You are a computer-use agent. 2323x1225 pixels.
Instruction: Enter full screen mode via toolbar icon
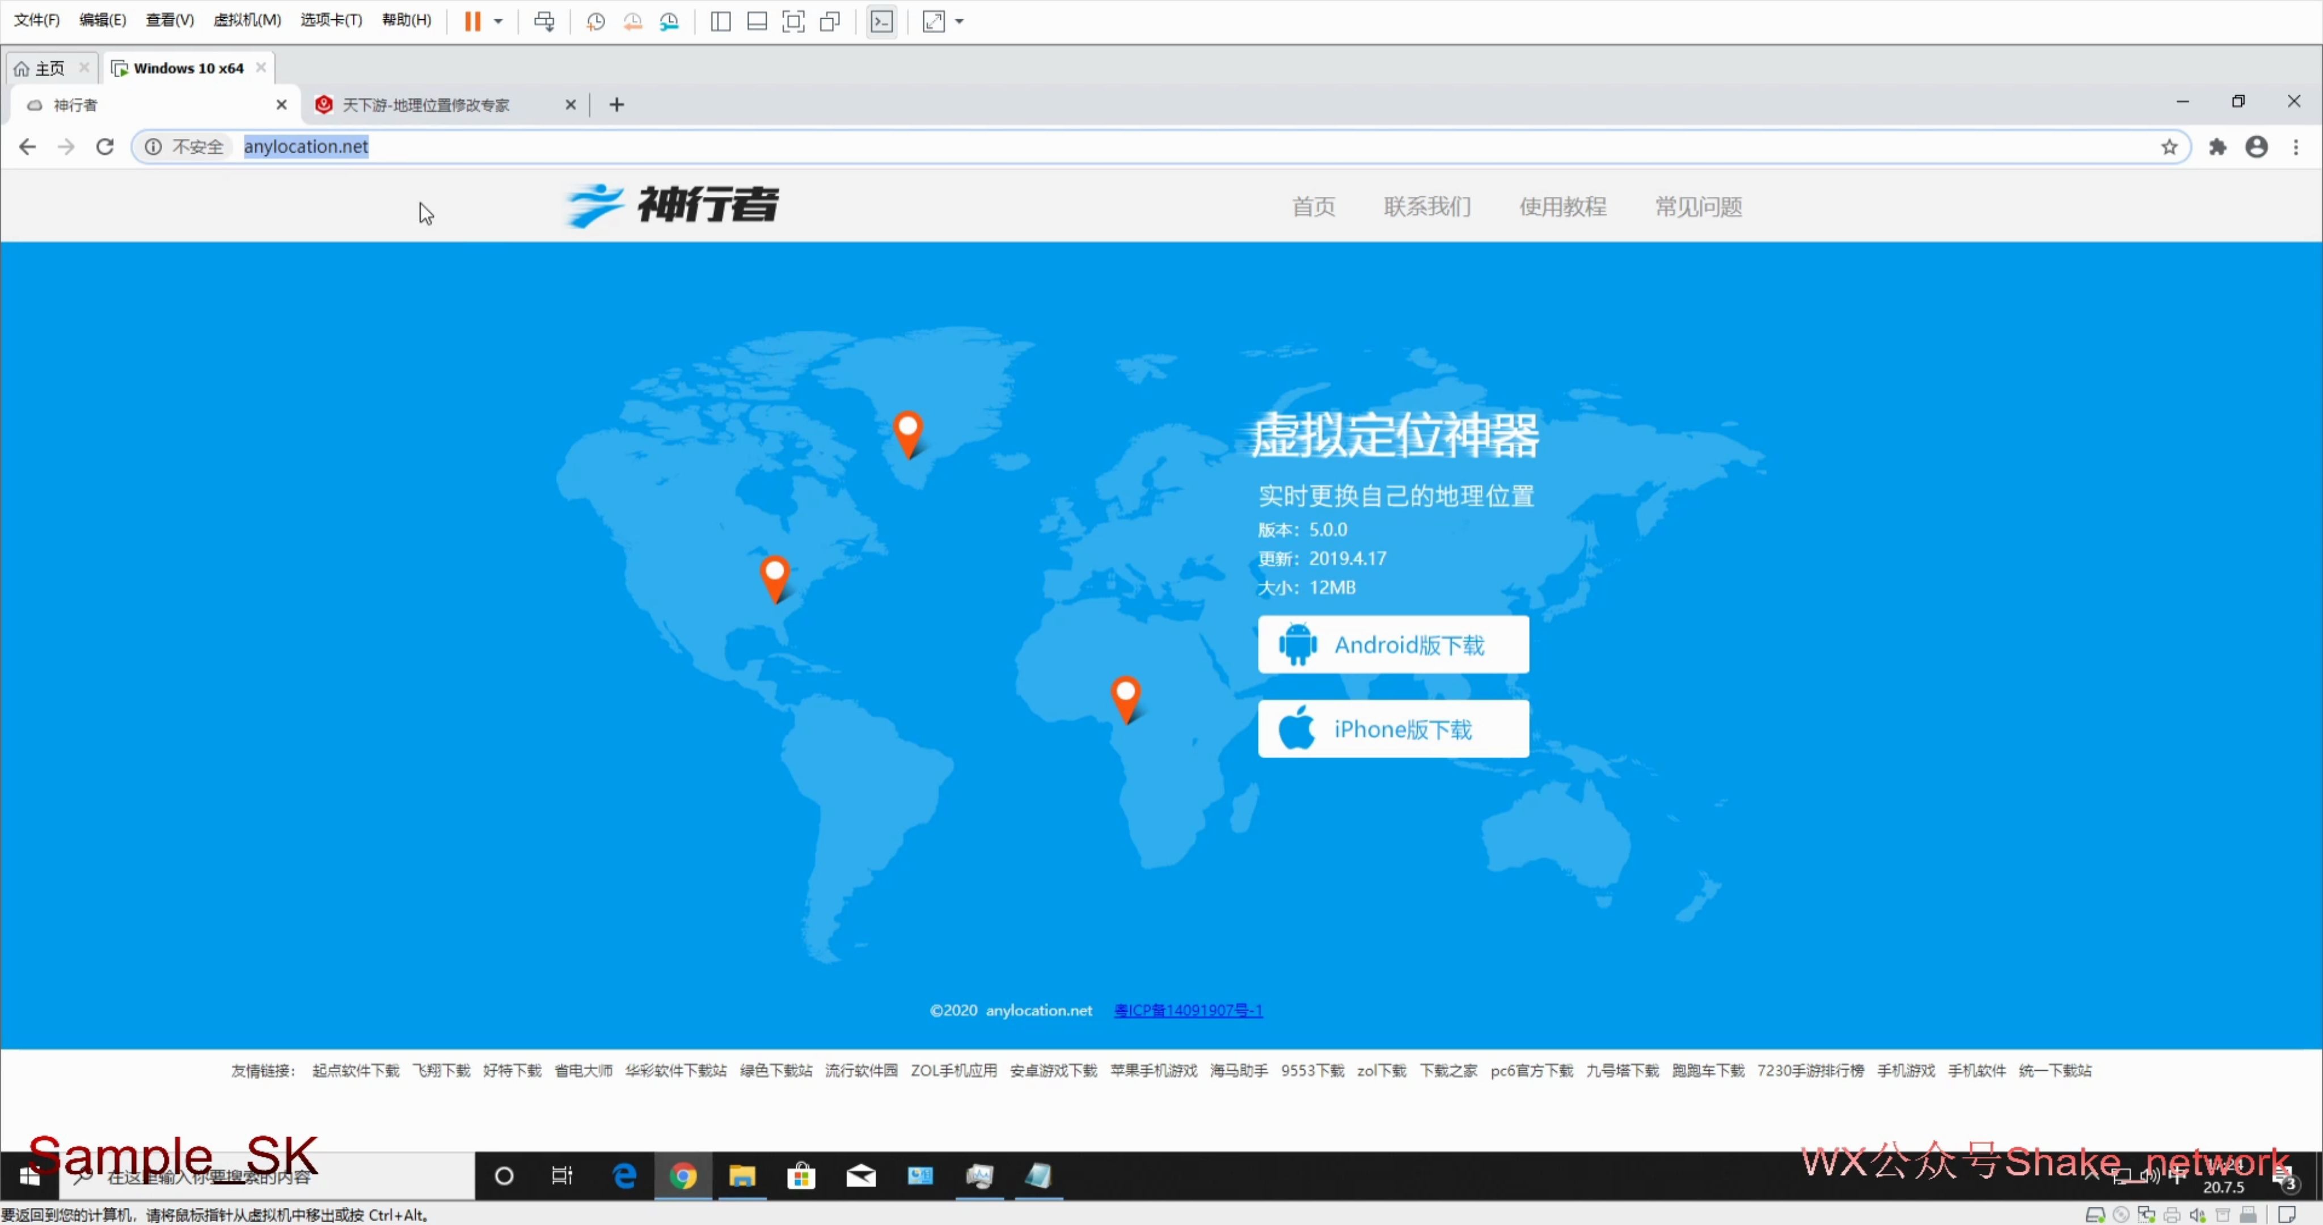pos(793,21)
